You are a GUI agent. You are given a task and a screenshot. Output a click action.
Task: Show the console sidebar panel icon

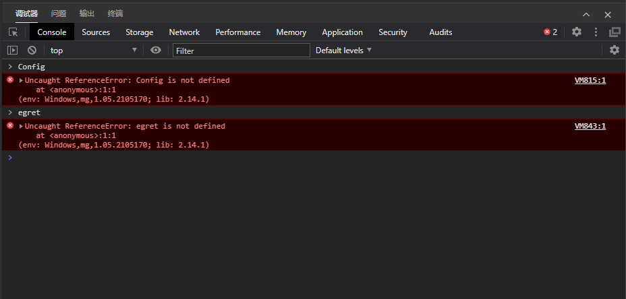pyautogui.click(x=13, y=51)
